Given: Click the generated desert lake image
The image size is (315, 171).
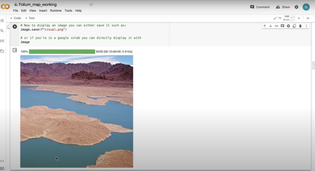Looking at the screenshot, I should pos(77,111).
